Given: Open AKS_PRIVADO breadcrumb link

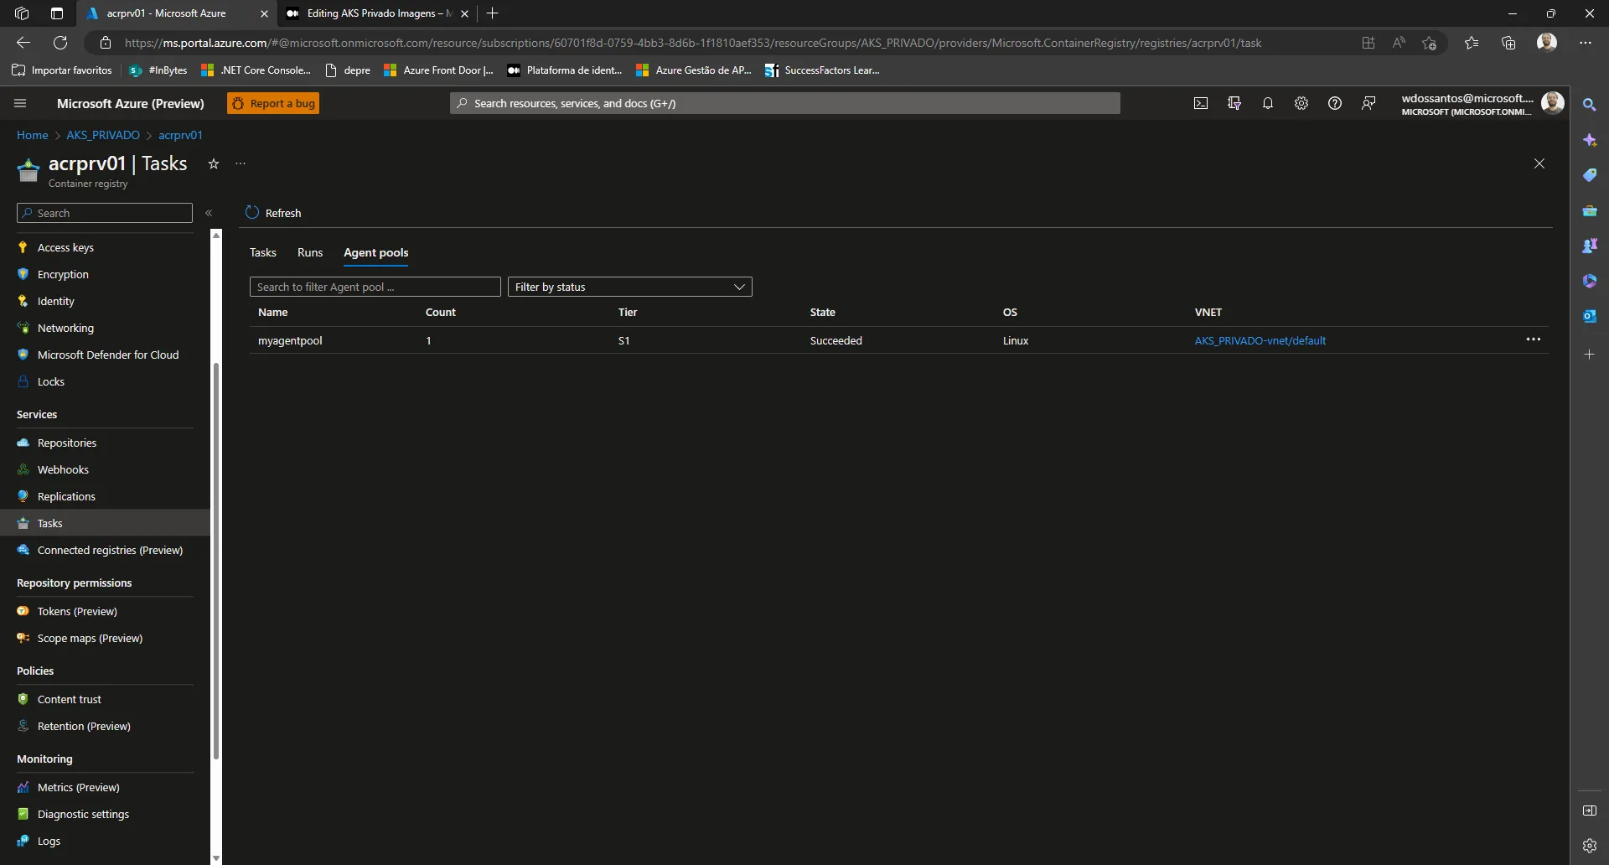Looking at the screenshot, I should click(103, 135).
